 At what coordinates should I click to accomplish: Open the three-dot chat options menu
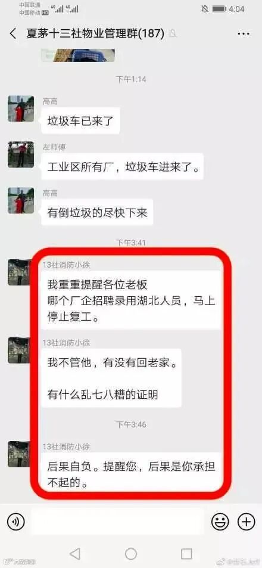tap(244, 34)
